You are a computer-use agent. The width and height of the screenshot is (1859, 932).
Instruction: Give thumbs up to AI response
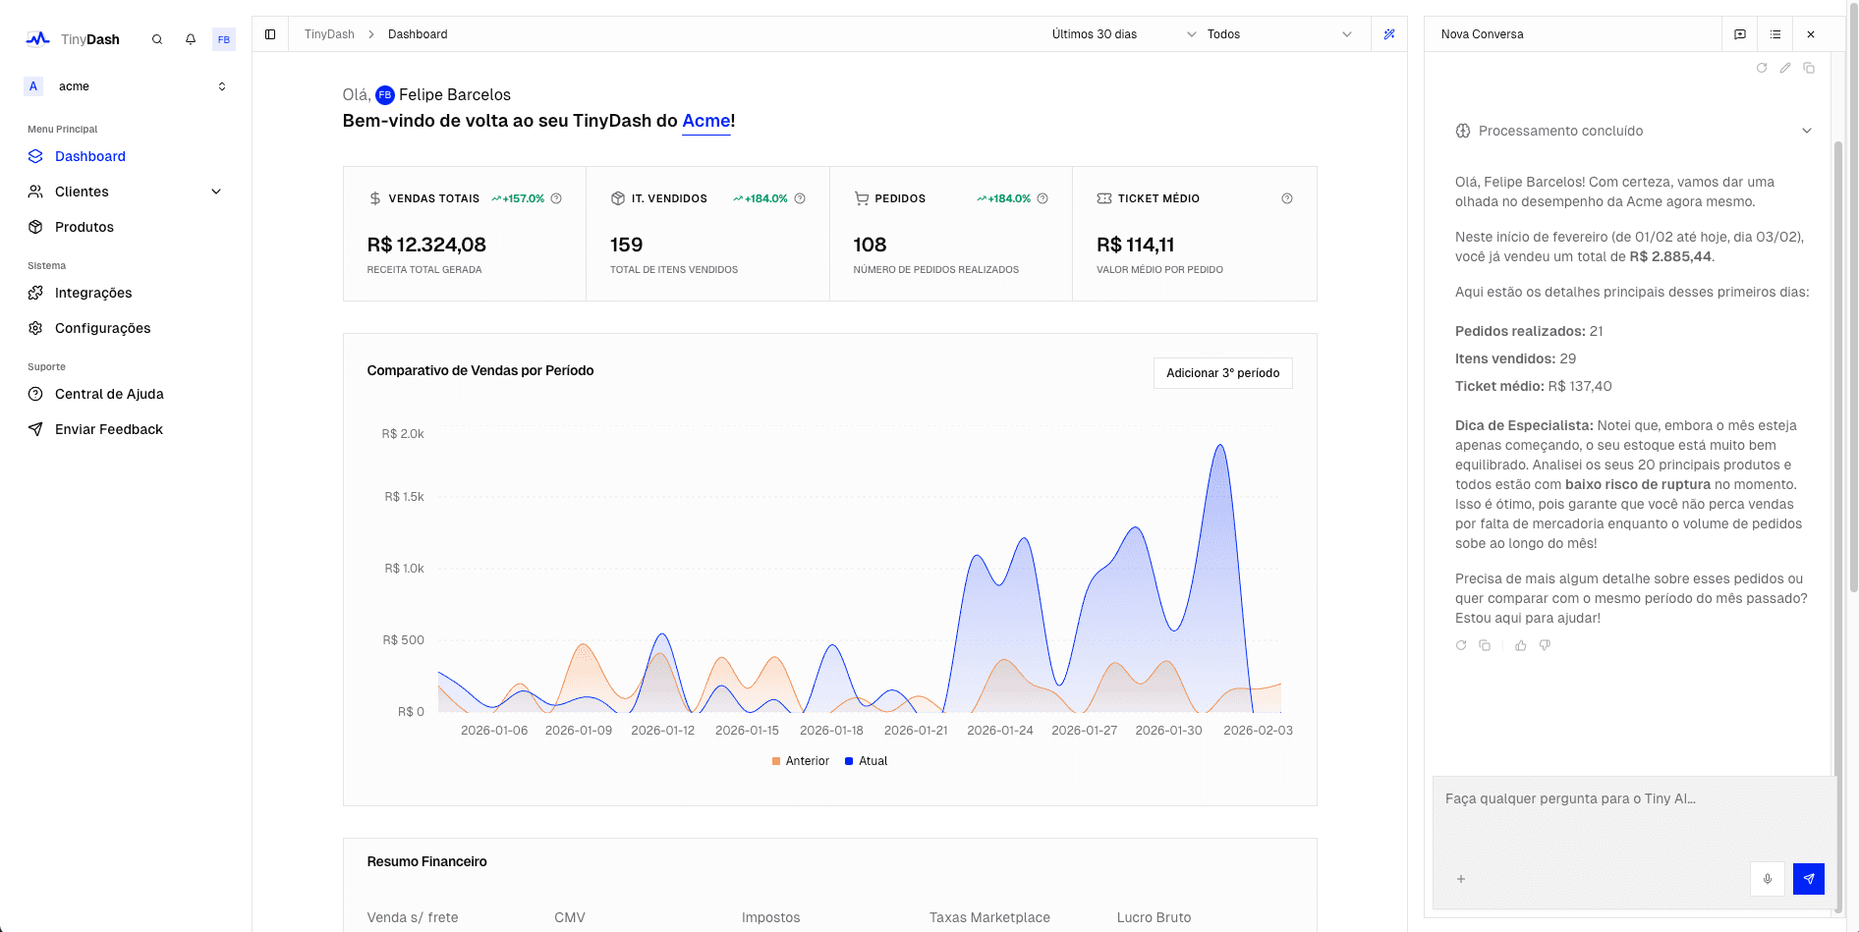(1521, 645)
